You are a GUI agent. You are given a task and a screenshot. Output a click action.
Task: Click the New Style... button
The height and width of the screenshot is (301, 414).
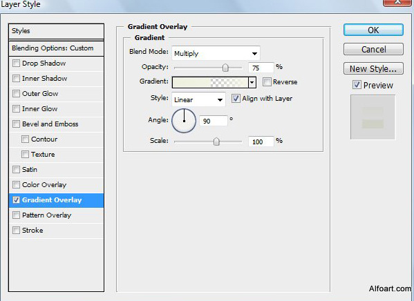coord(373,68)
